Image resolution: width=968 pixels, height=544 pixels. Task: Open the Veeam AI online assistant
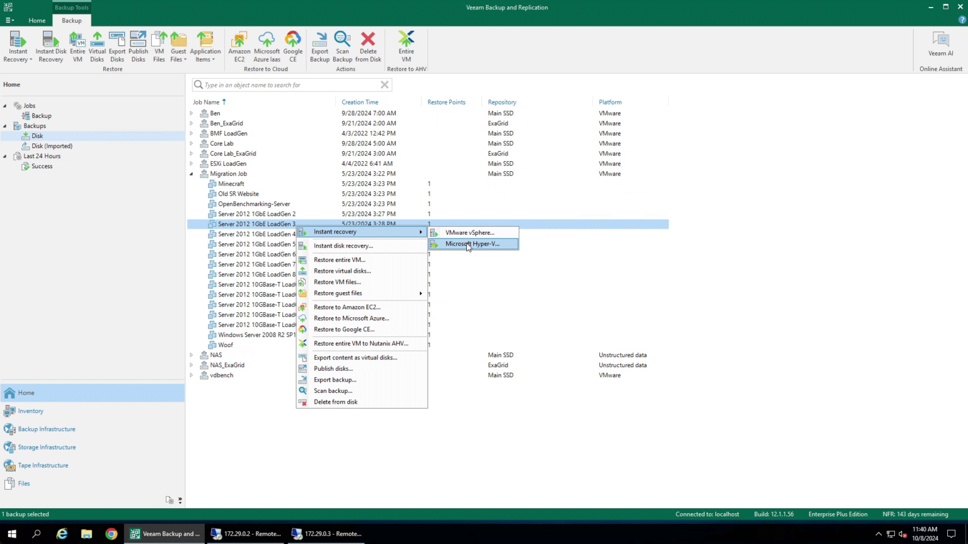coord(941,44)
